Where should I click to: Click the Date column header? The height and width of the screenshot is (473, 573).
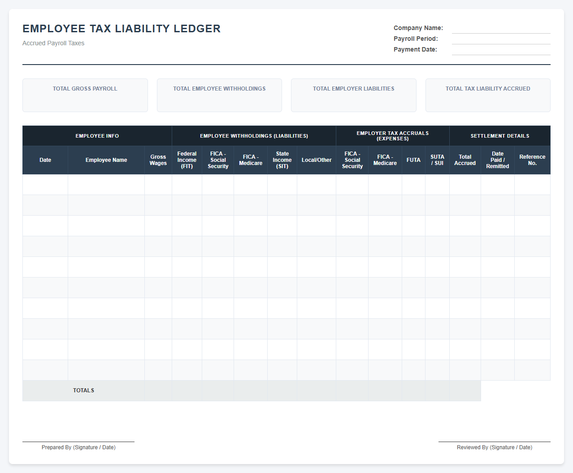pyautogui.click(x=45, y=160)
